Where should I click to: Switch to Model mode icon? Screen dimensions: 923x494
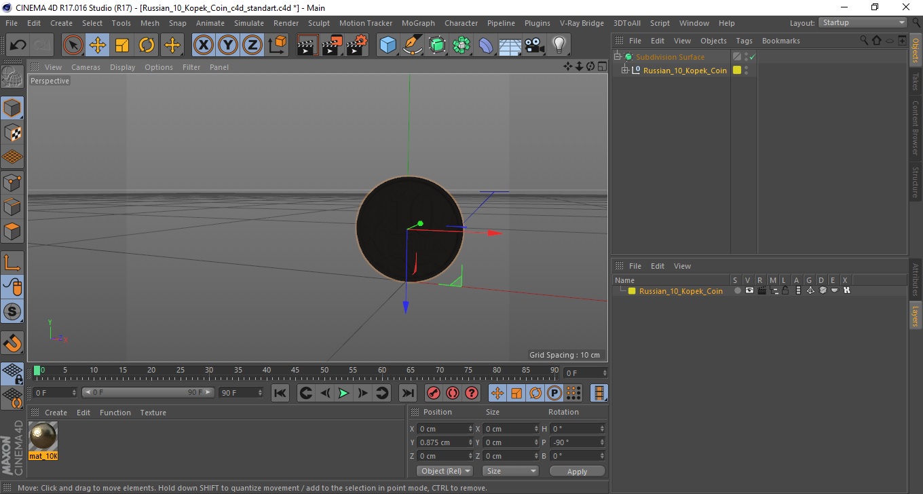coord(12,108)
